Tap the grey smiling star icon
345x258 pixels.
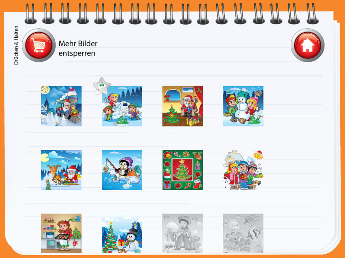pos(101,86)
